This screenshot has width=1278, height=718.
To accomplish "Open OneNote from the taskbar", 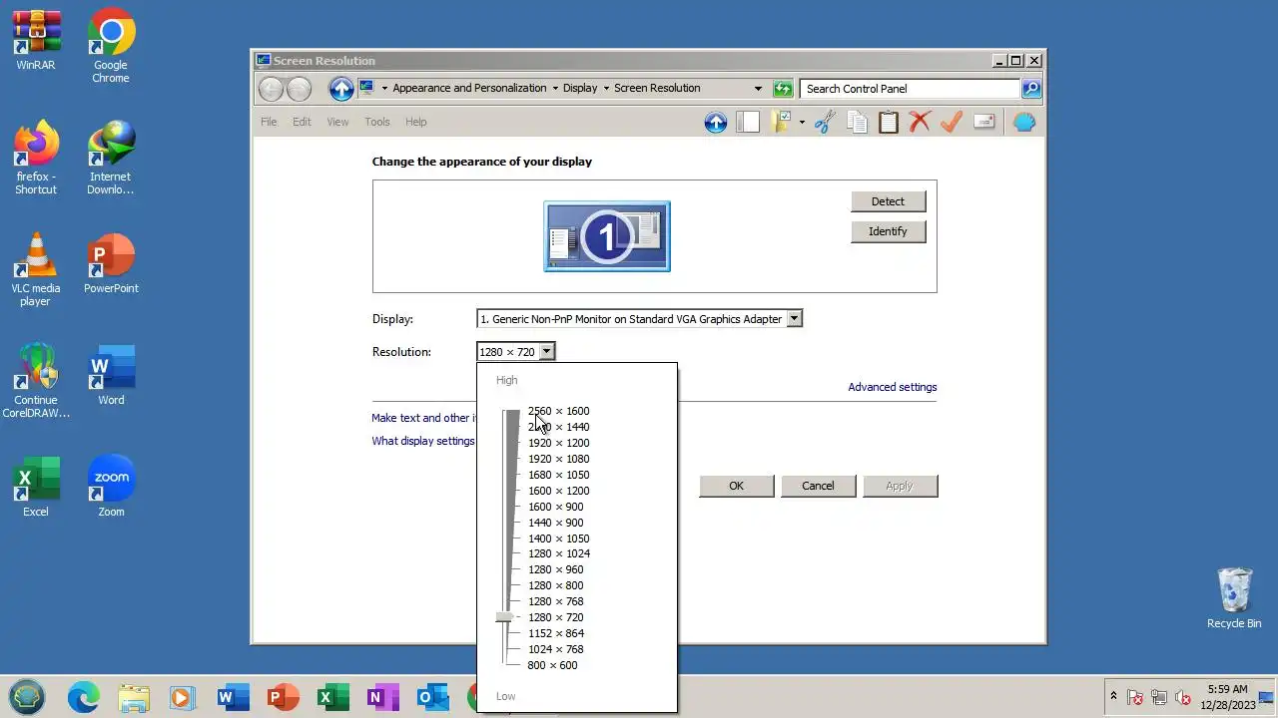I will pos(382,697).
